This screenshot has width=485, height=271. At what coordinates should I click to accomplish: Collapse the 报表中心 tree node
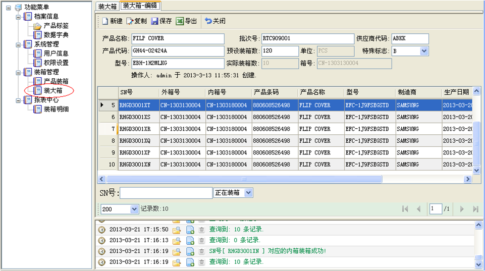pos(18,100)
